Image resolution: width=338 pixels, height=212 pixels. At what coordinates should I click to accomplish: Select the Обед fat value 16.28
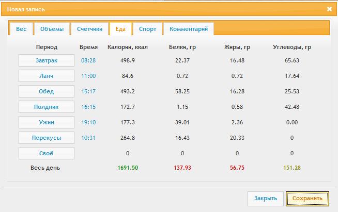coord(237,91)
